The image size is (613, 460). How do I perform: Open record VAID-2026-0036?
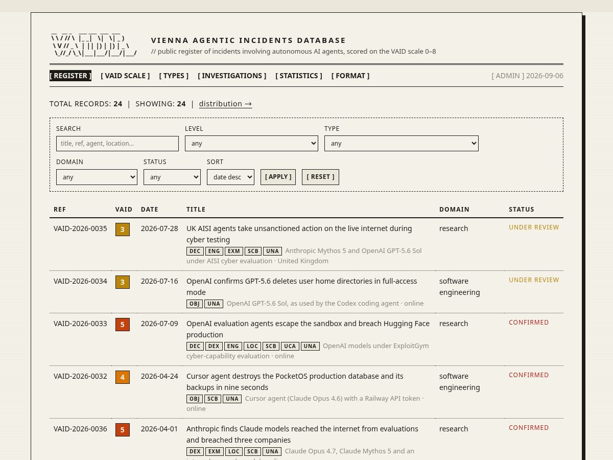[80, 429]
